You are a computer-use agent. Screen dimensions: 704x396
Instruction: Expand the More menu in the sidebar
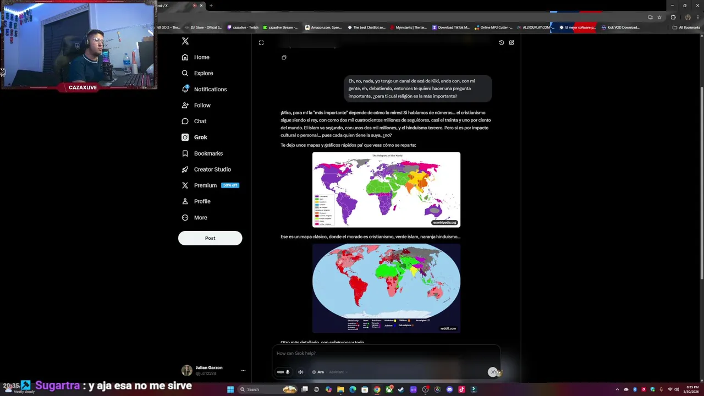pos(195,217)
